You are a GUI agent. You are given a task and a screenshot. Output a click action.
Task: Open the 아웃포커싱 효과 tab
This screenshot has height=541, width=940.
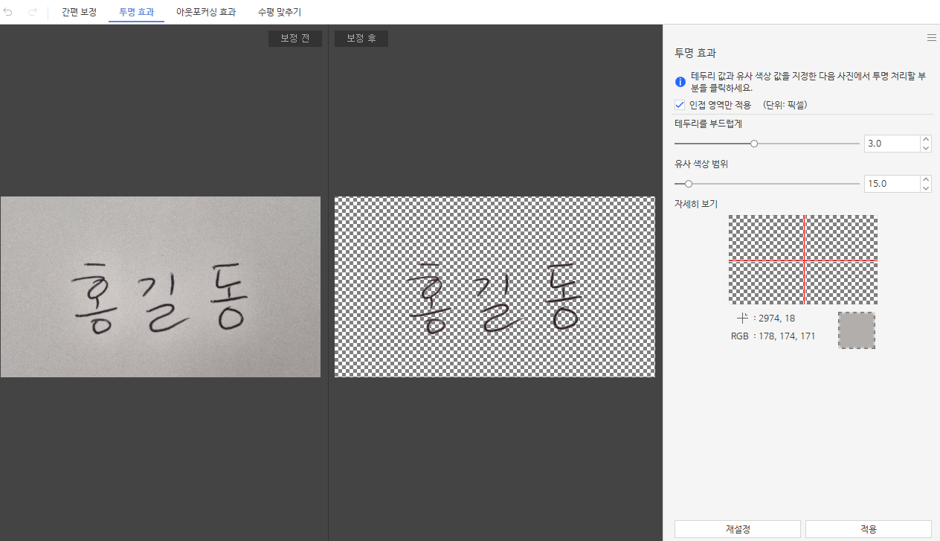[206, 13]
